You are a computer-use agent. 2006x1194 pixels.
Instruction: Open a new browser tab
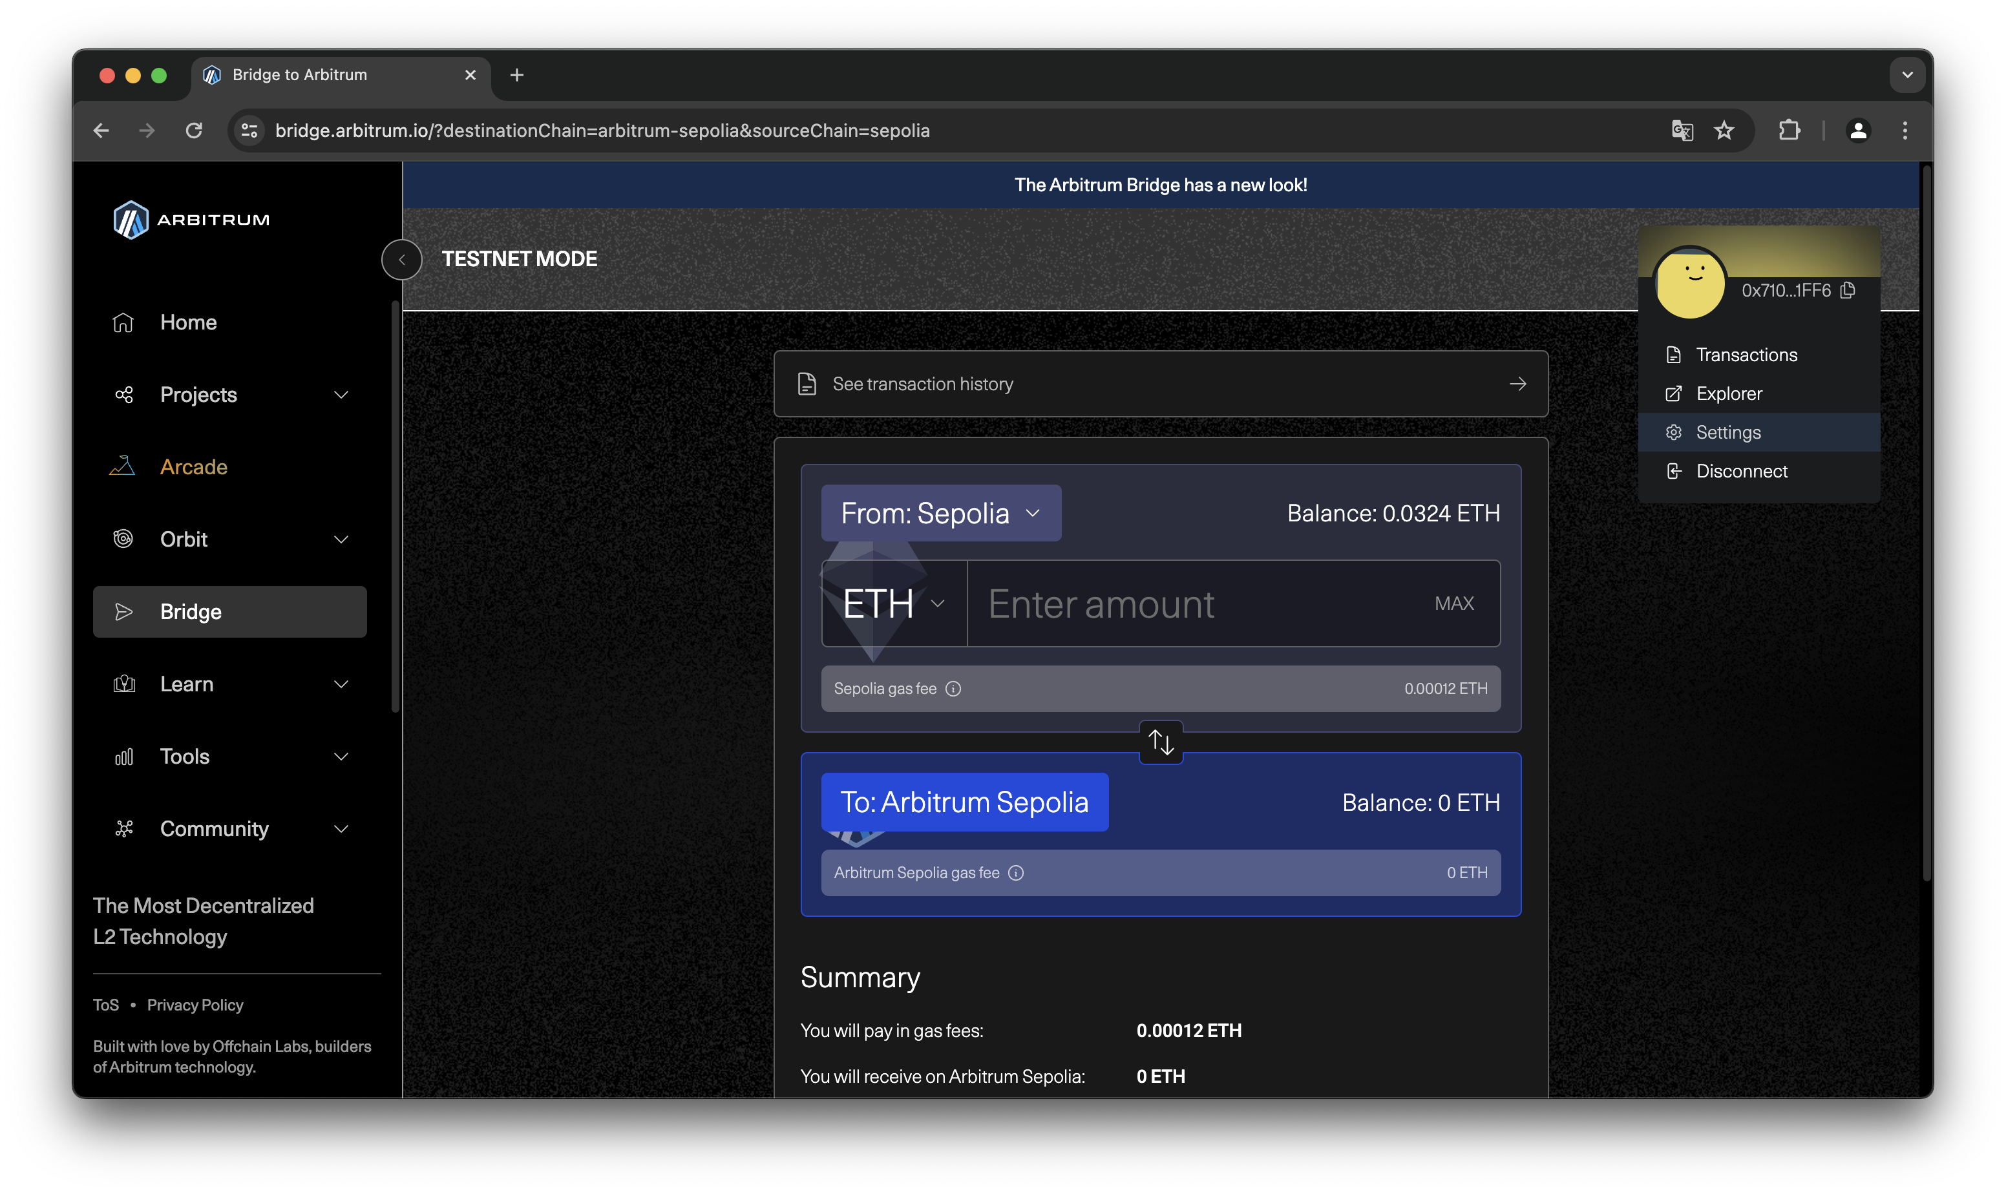516,75
